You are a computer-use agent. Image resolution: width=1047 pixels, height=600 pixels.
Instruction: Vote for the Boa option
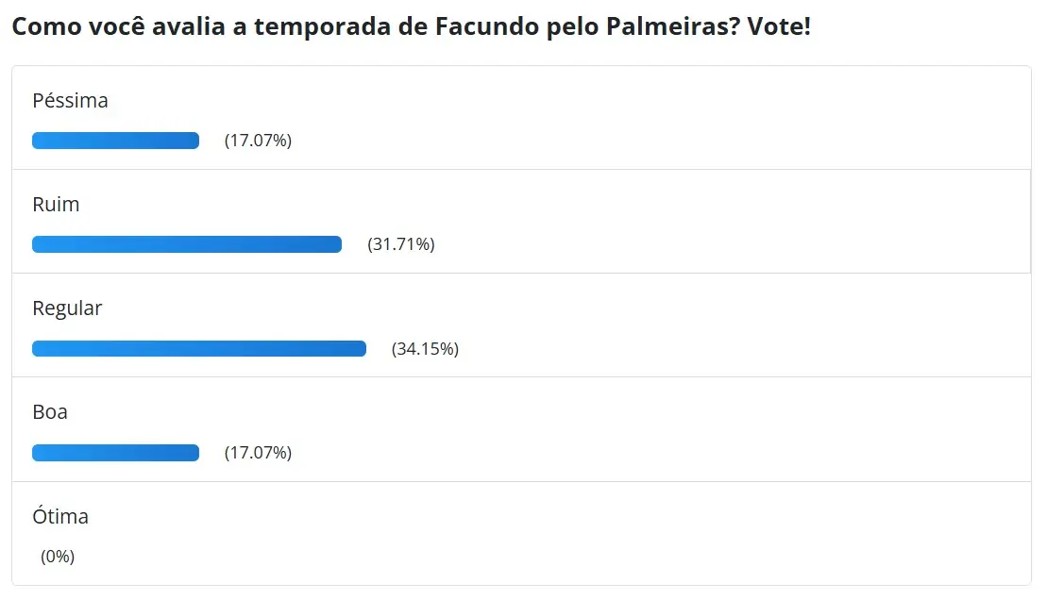(x=50, y=411)
